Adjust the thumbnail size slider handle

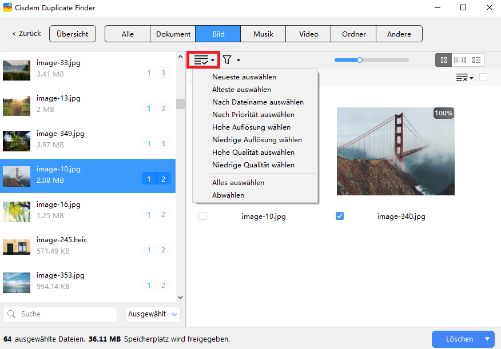tap(360, 59)
